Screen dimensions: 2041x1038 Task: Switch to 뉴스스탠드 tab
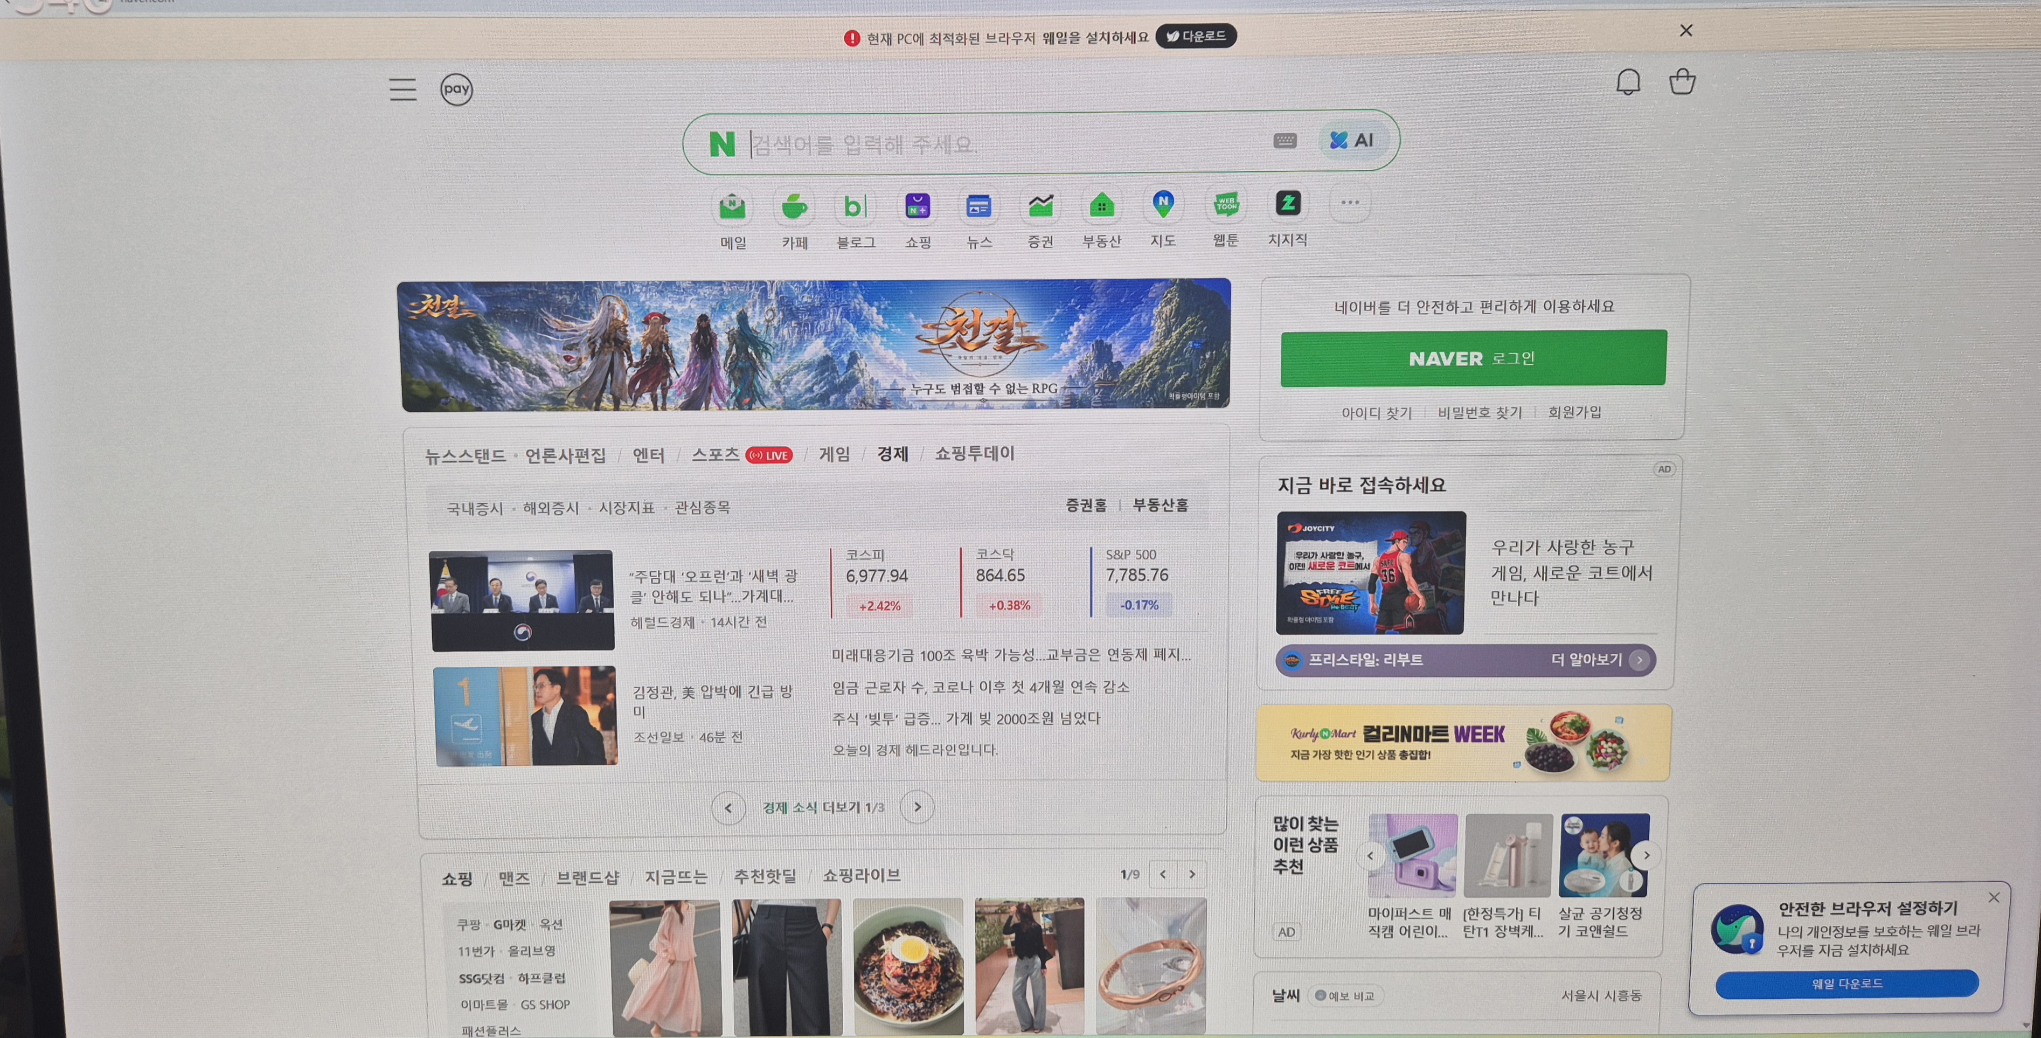[x=465, y=456]
